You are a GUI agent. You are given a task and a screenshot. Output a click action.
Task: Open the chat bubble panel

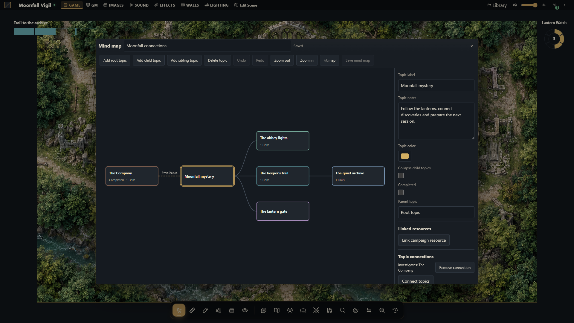point(264,310)
